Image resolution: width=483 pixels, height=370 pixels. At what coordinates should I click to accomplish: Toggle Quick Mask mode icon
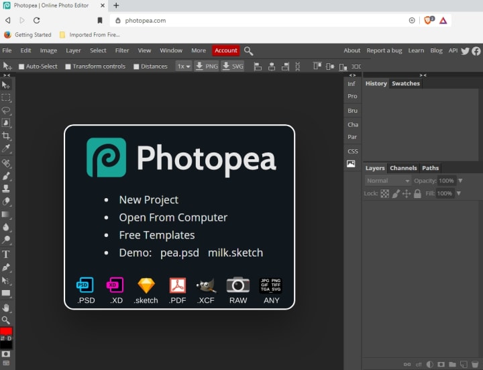click(6, 354)
